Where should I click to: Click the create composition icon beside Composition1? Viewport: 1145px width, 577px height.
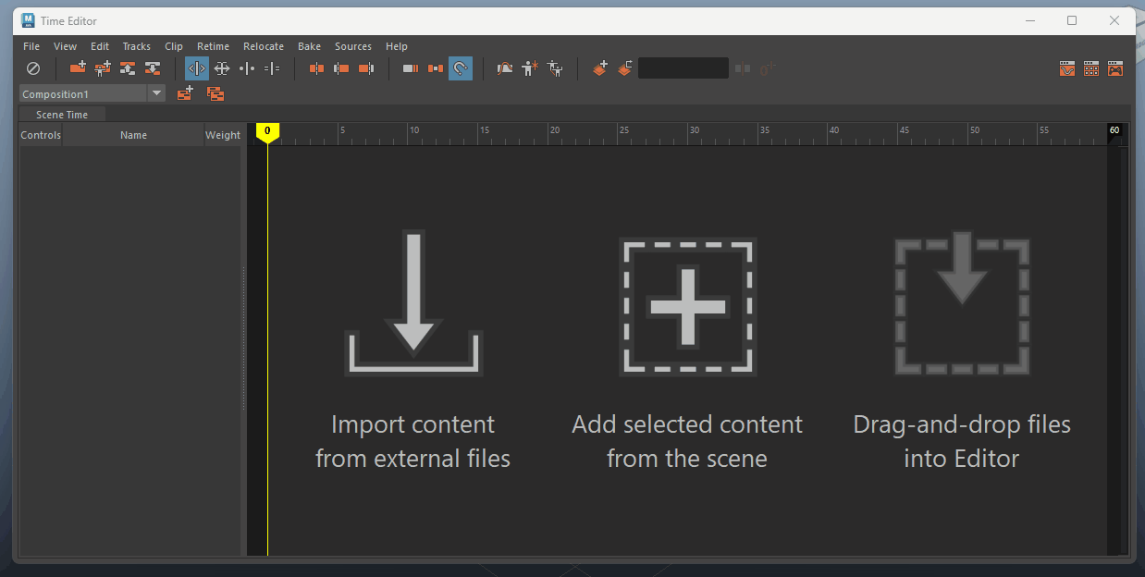(185, 93)
